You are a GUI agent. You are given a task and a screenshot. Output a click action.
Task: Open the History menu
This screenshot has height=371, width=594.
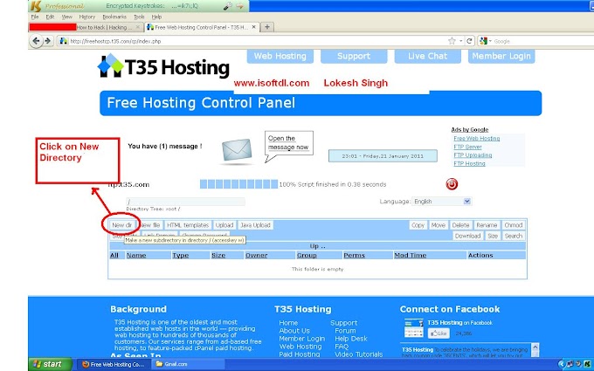tap(87, 17)
